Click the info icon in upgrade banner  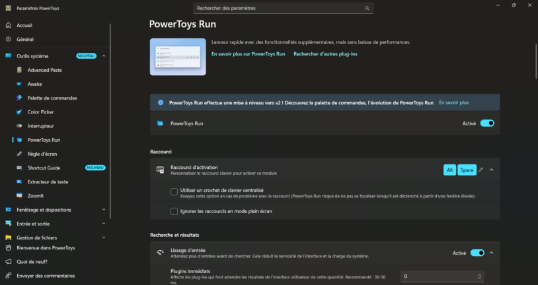(x=160, y=102)
